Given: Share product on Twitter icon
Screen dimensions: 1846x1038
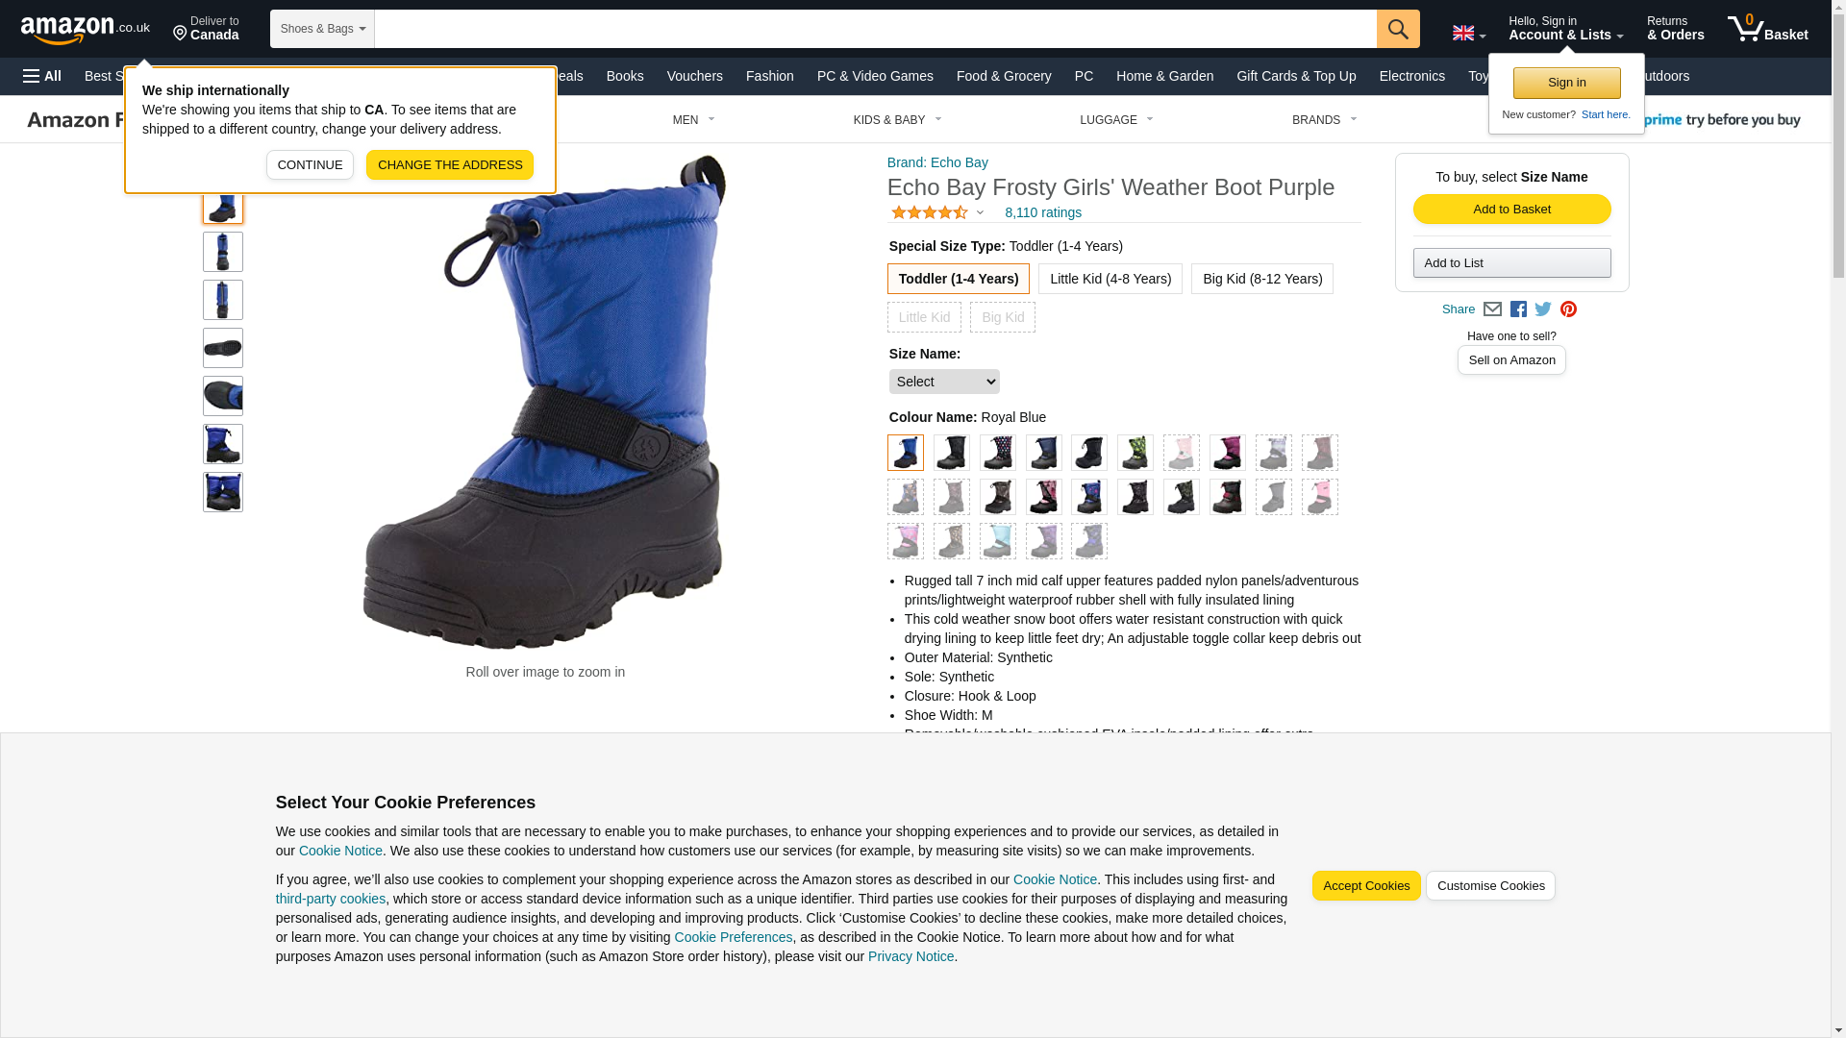Looking at the screenshot, I should 1543,309.
